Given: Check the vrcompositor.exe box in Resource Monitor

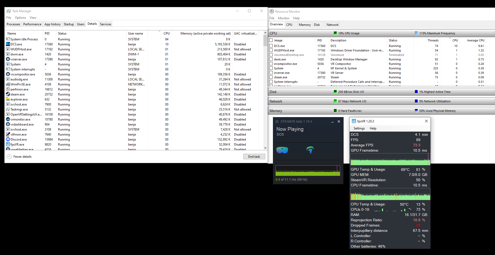Looking at the screenshot, I should point(271,64).
